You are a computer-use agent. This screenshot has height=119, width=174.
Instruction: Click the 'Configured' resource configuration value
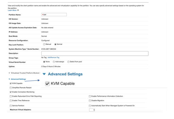pyautogui.click(x=45, y=40)
